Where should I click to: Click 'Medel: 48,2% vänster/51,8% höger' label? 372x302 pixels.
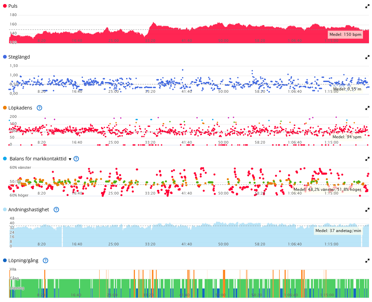click(x=328, y=190)
